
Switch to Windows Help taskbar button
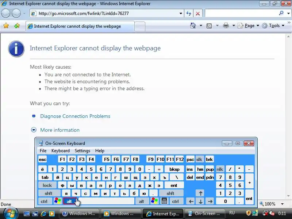(x=79, y=214)
